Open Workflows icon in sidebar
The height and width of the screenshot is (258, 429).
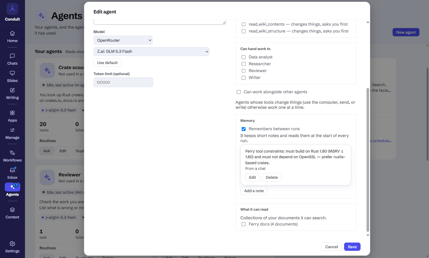click(x=12, y=153)
